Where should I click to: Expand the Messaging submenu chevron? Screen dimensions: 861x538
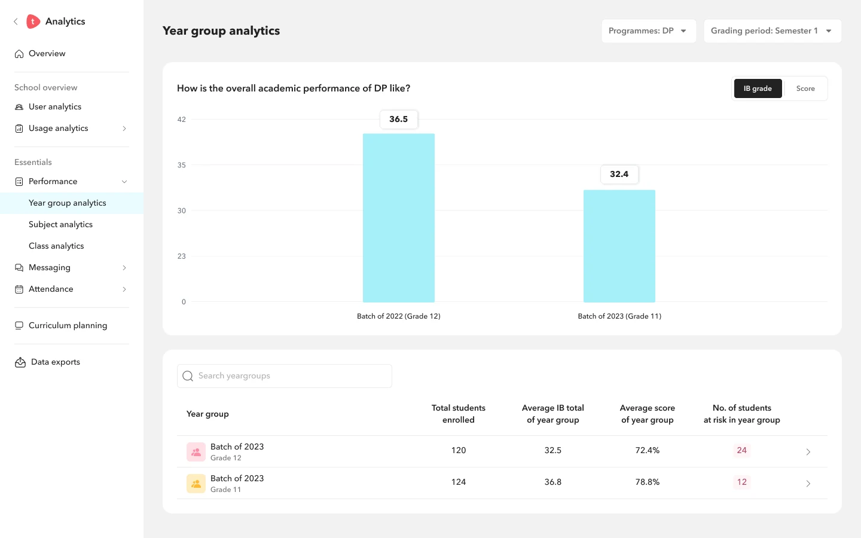click(x=124, y=268)
